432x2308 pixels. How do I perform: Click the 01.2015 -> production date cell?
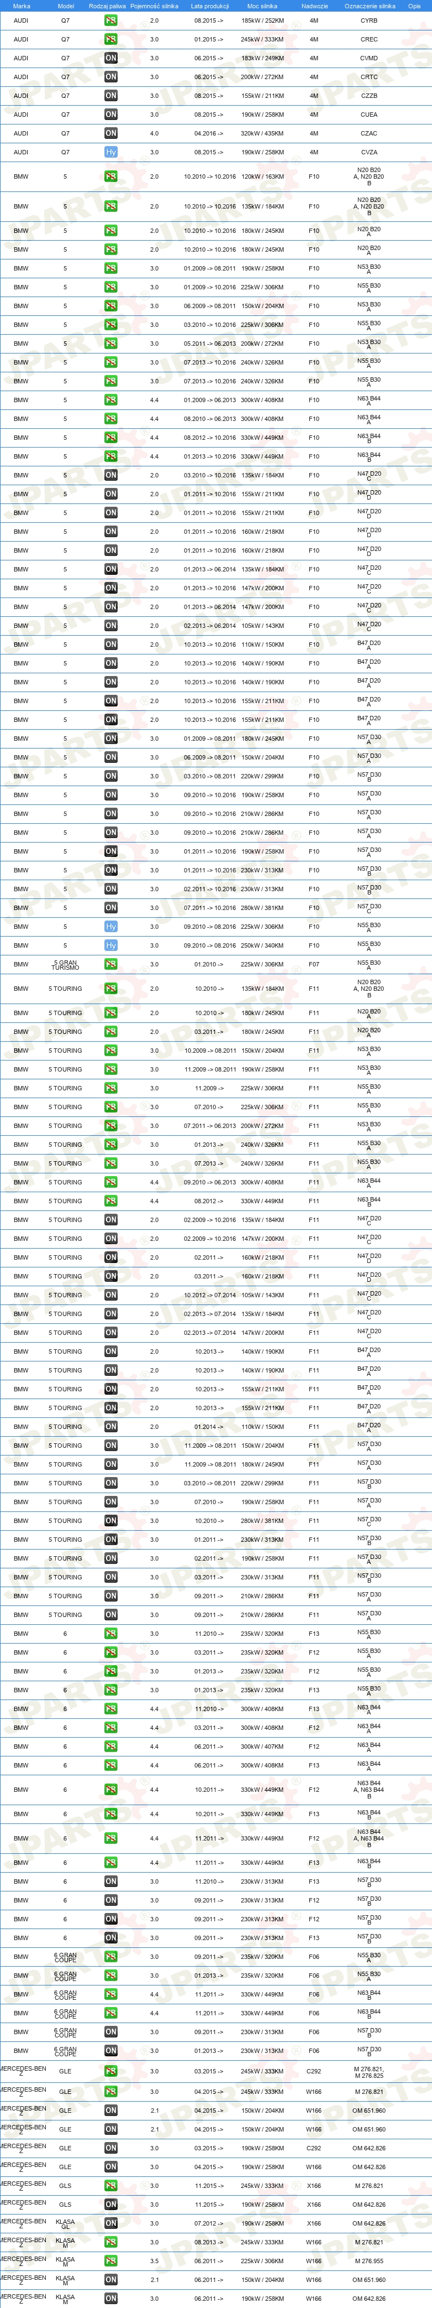tap(209, 39)
